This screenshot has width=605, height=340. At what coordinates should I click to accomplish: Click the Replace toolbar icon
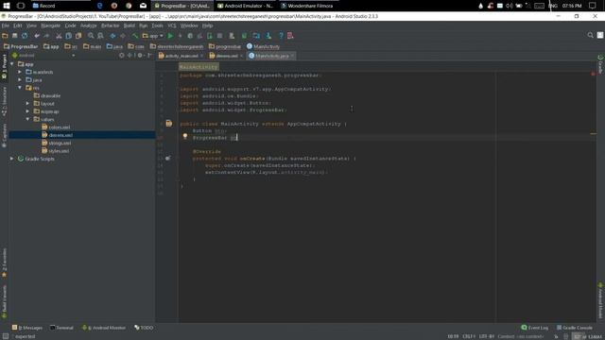[x=101, y=36]
